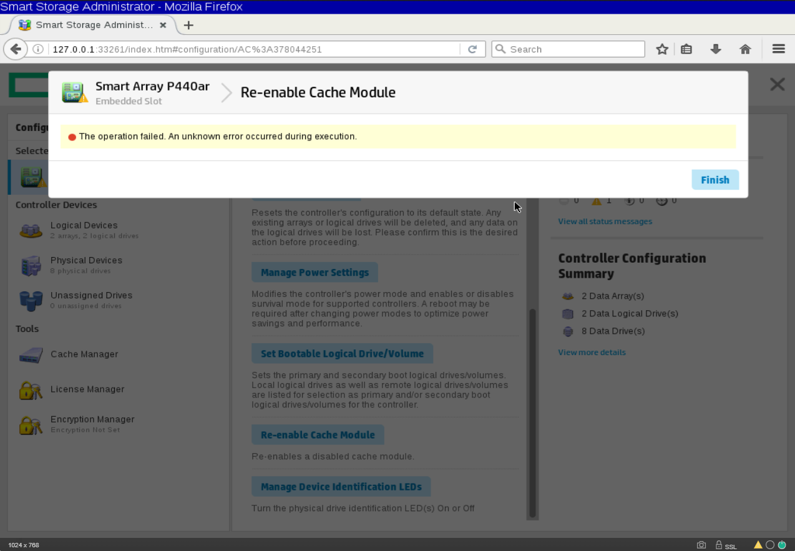Select the Smart Storage Administrator tab
This screenshot has height=551, width=795.
tap(93, 25)
